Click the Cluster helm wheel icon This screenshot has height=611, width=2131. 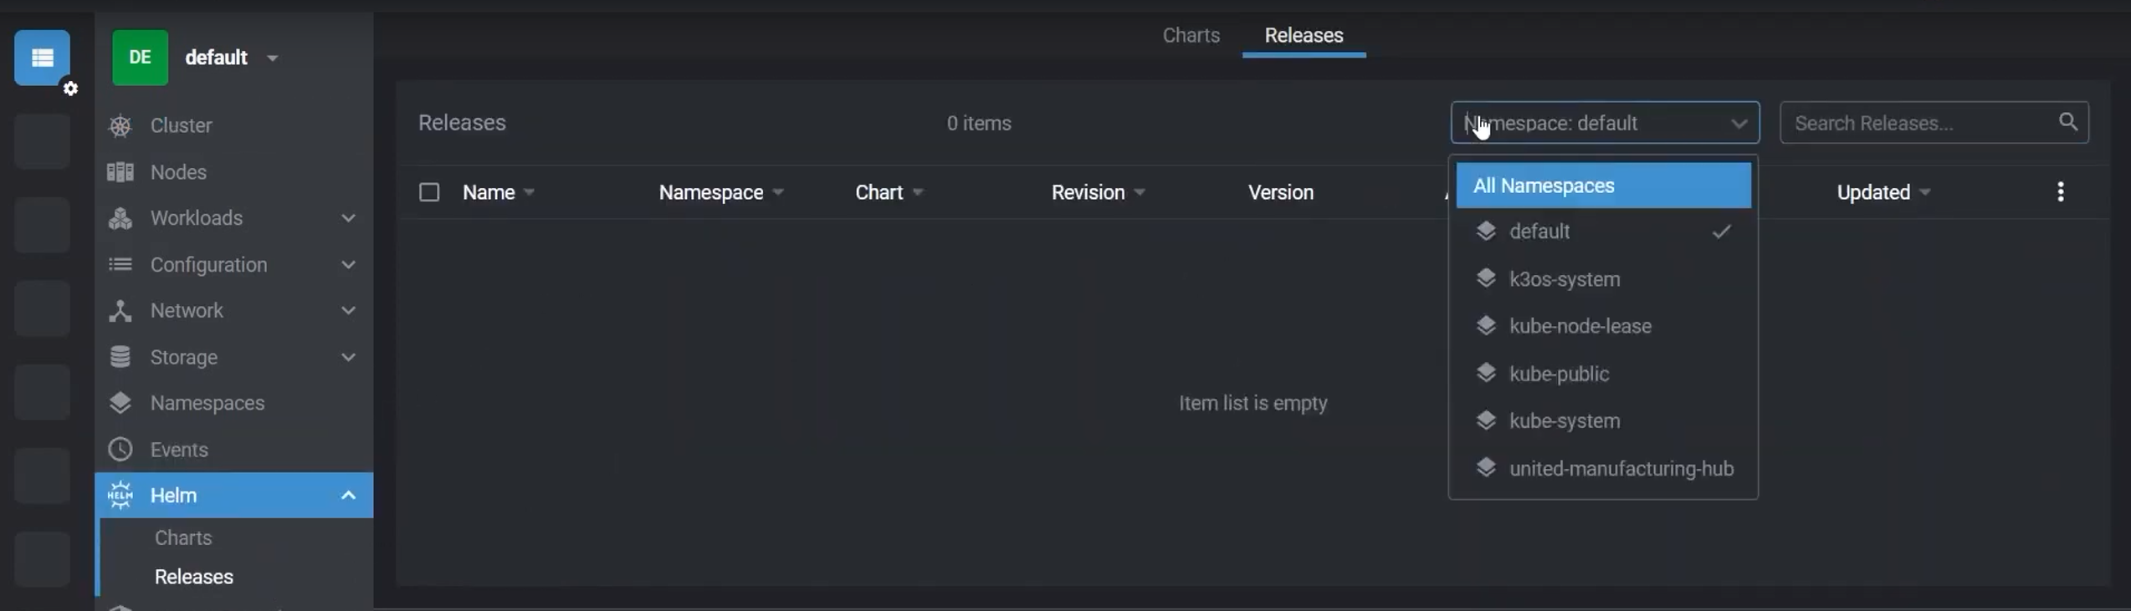tap(120, 125)
